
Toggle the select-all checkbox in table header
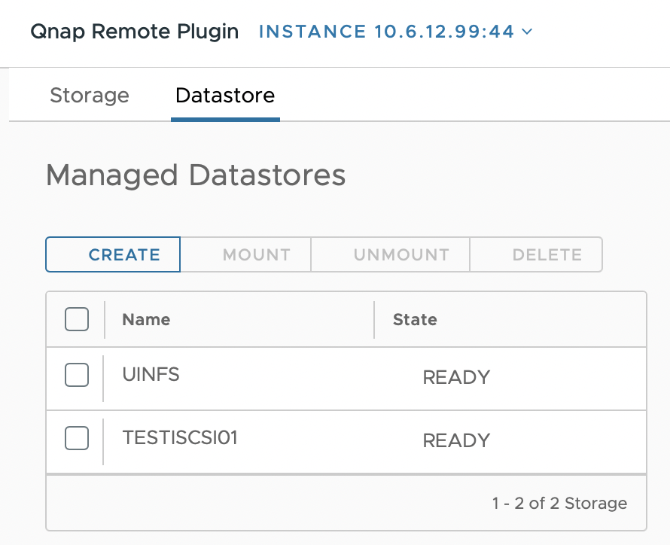[x=77, y=319]
